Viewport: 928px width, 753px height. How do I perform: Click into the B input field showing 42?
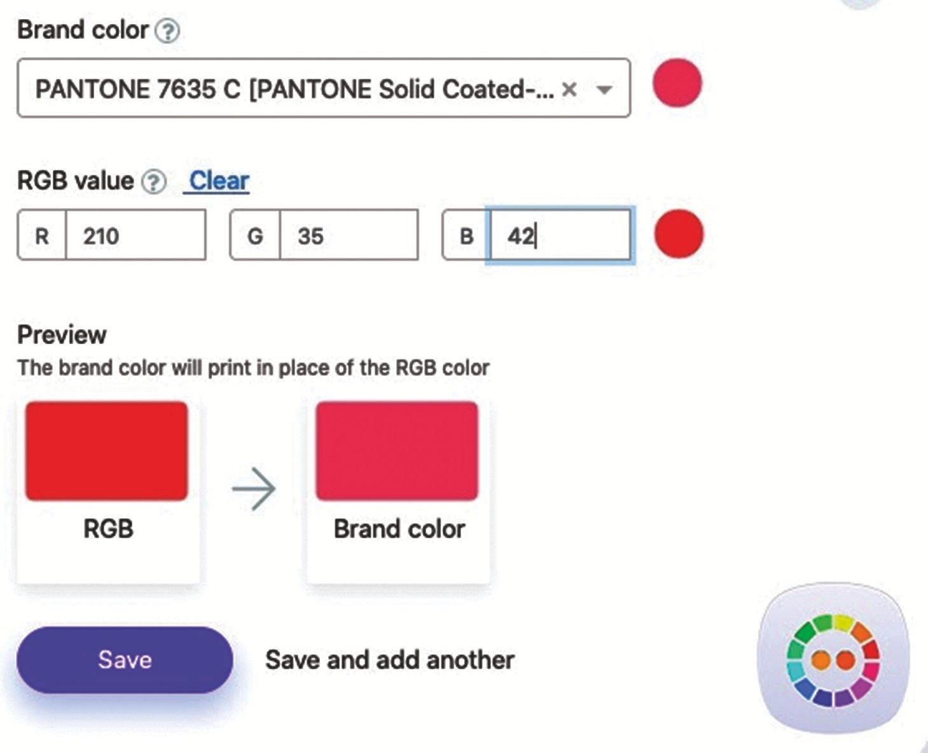(x=560, y=236)
